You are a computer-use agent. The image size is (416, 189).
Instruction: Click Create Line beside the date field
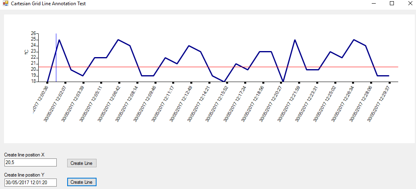coord(82,182)
